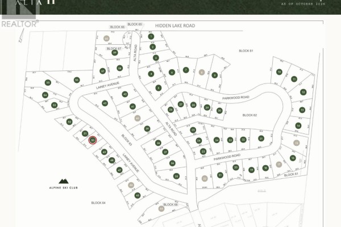Select the lot 23 marker

coord(203,152)
